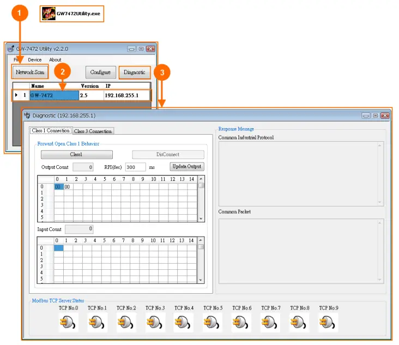Select the IP cell 192.168.255.1
The height and width of the screenshot is (345, 399).
point(127,95)
